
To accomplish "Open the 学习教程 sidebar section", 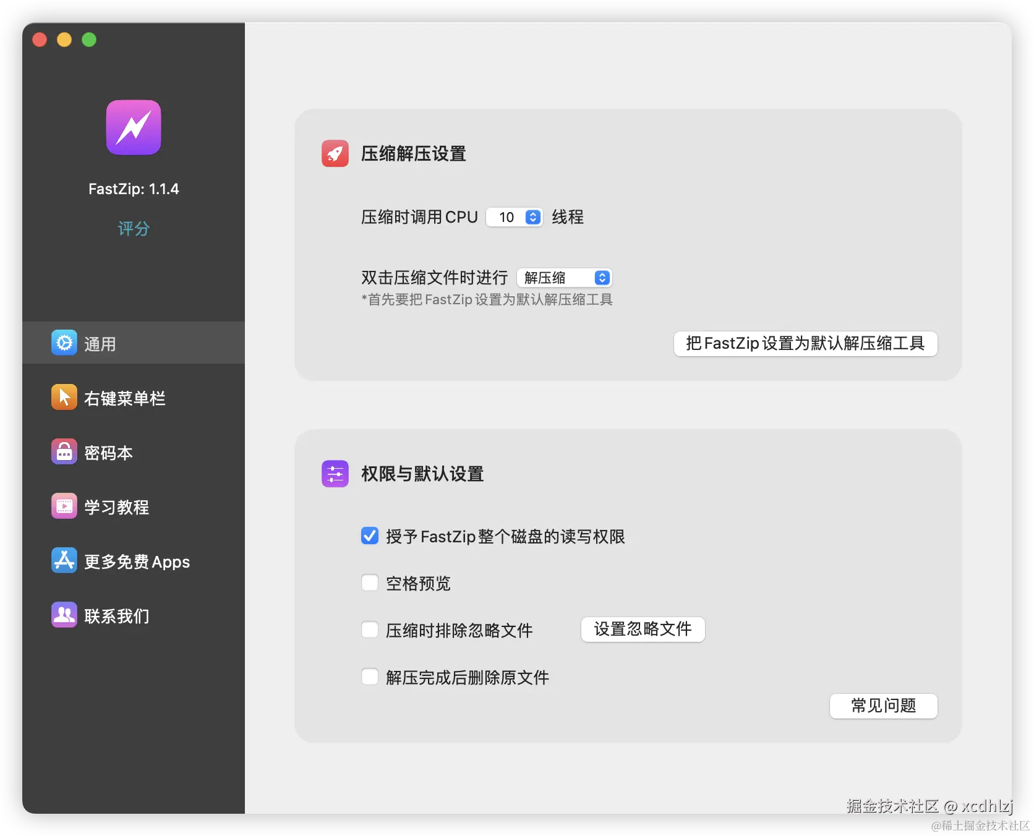I will pos(134,506).
